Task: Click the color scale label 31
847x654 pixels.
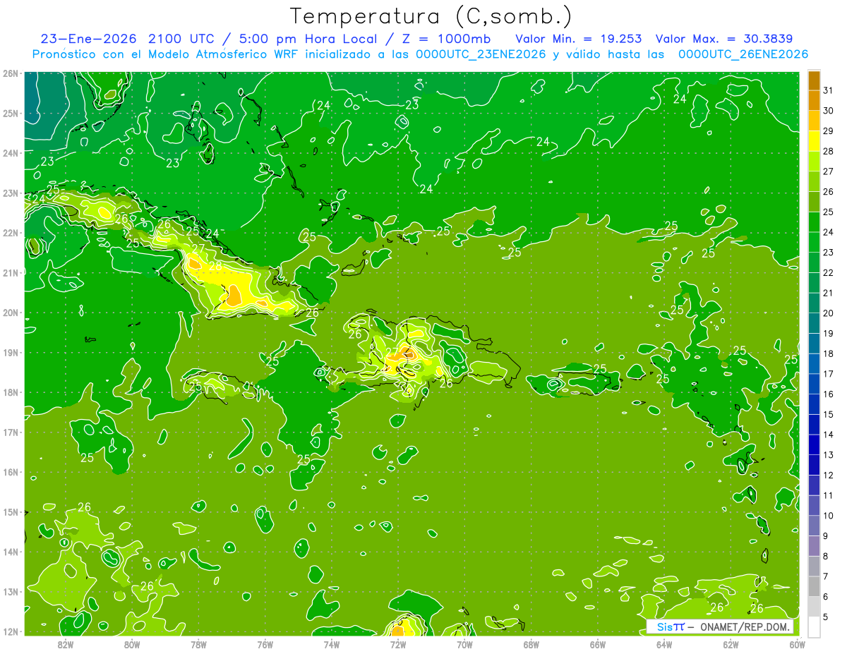Action: [x=828, y=90]
